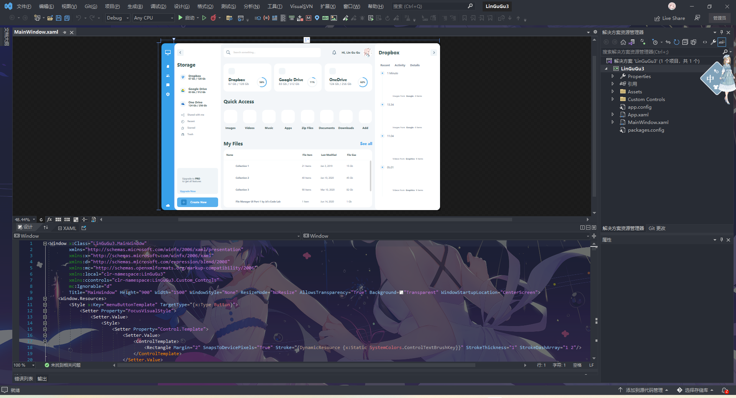Select MainWindow.xaml in Solution Explorer
Screen dimensions: 736x398
pos(648,122)
